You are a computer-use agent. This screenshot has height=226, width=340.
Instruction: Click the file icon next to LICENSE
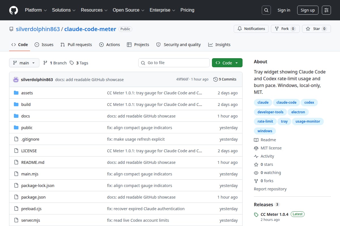[x=16, y=151]
